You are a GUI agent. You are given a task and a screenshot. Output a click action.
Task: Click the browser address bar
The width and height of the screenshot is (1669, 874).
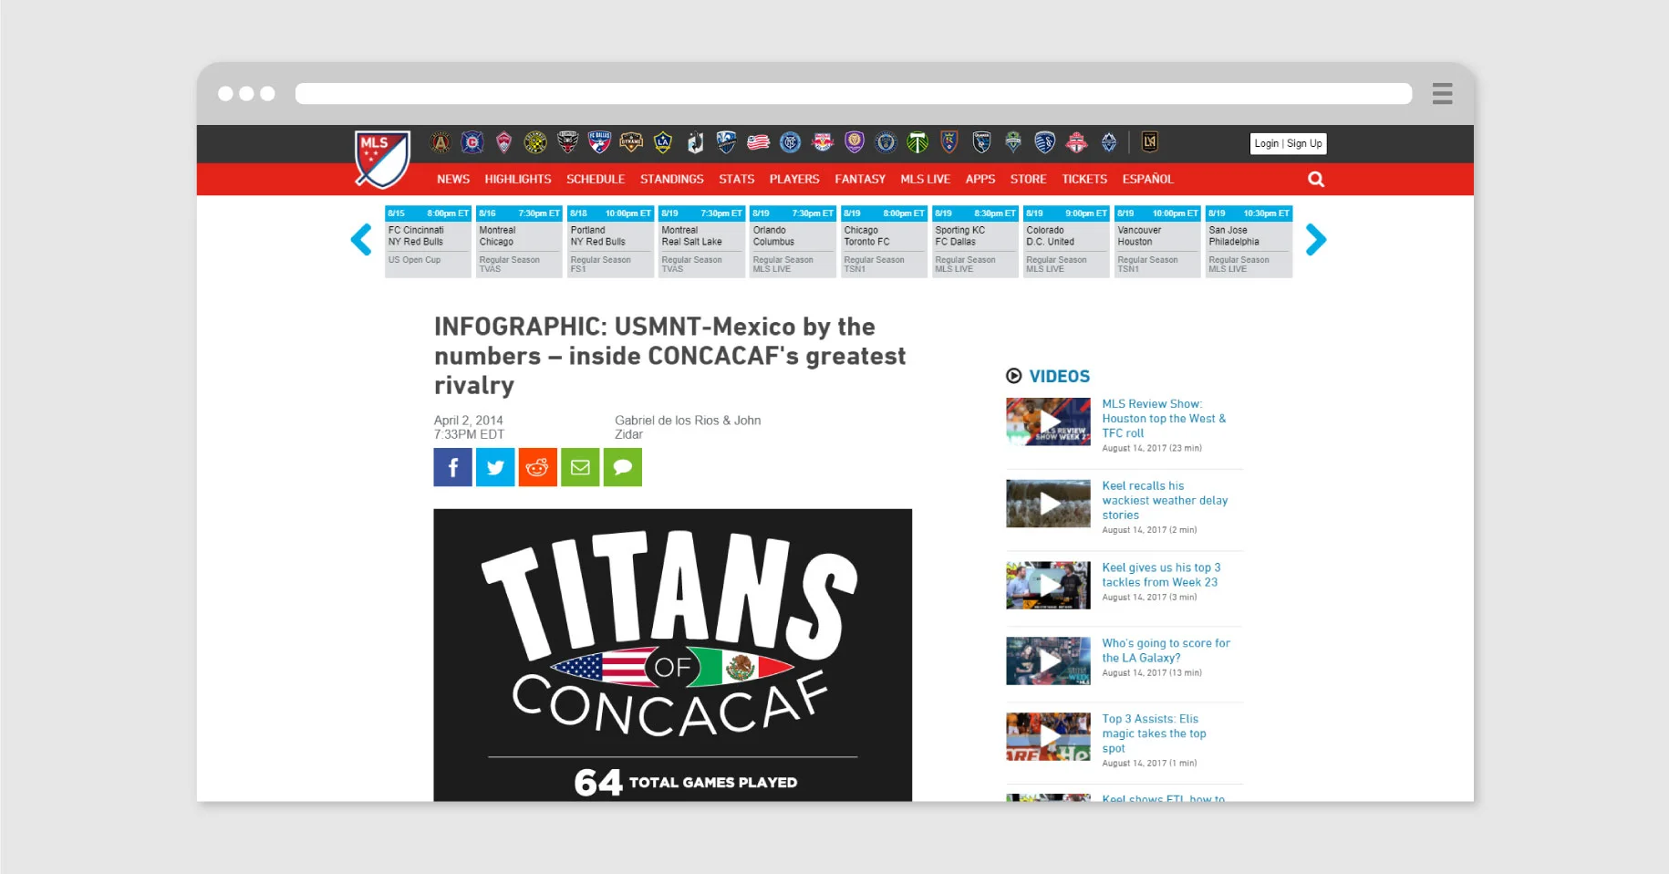pos(854,93)
